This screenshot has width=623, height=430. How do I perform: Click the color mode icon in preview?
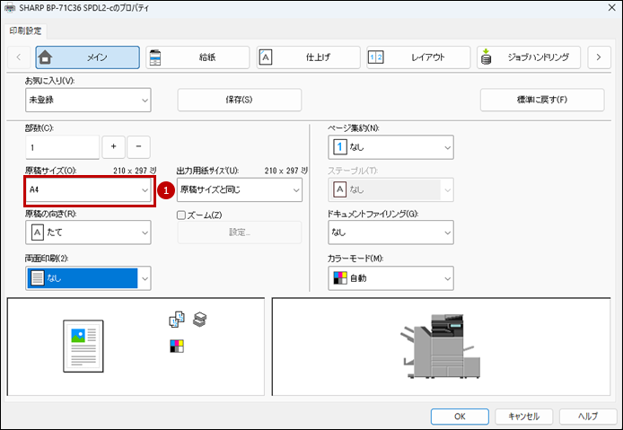click(176, 346)
